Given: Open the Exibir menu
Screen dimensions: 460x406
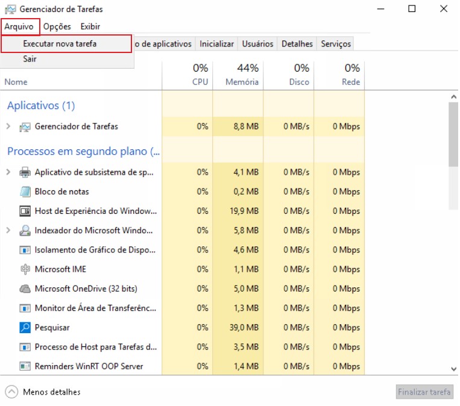Looking at the screenshot, I should [x=90, y=27].
